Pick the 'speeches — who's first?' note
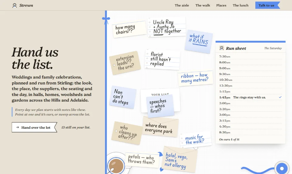This screenshot has height=174, width=292. click(x=160, y=106)
